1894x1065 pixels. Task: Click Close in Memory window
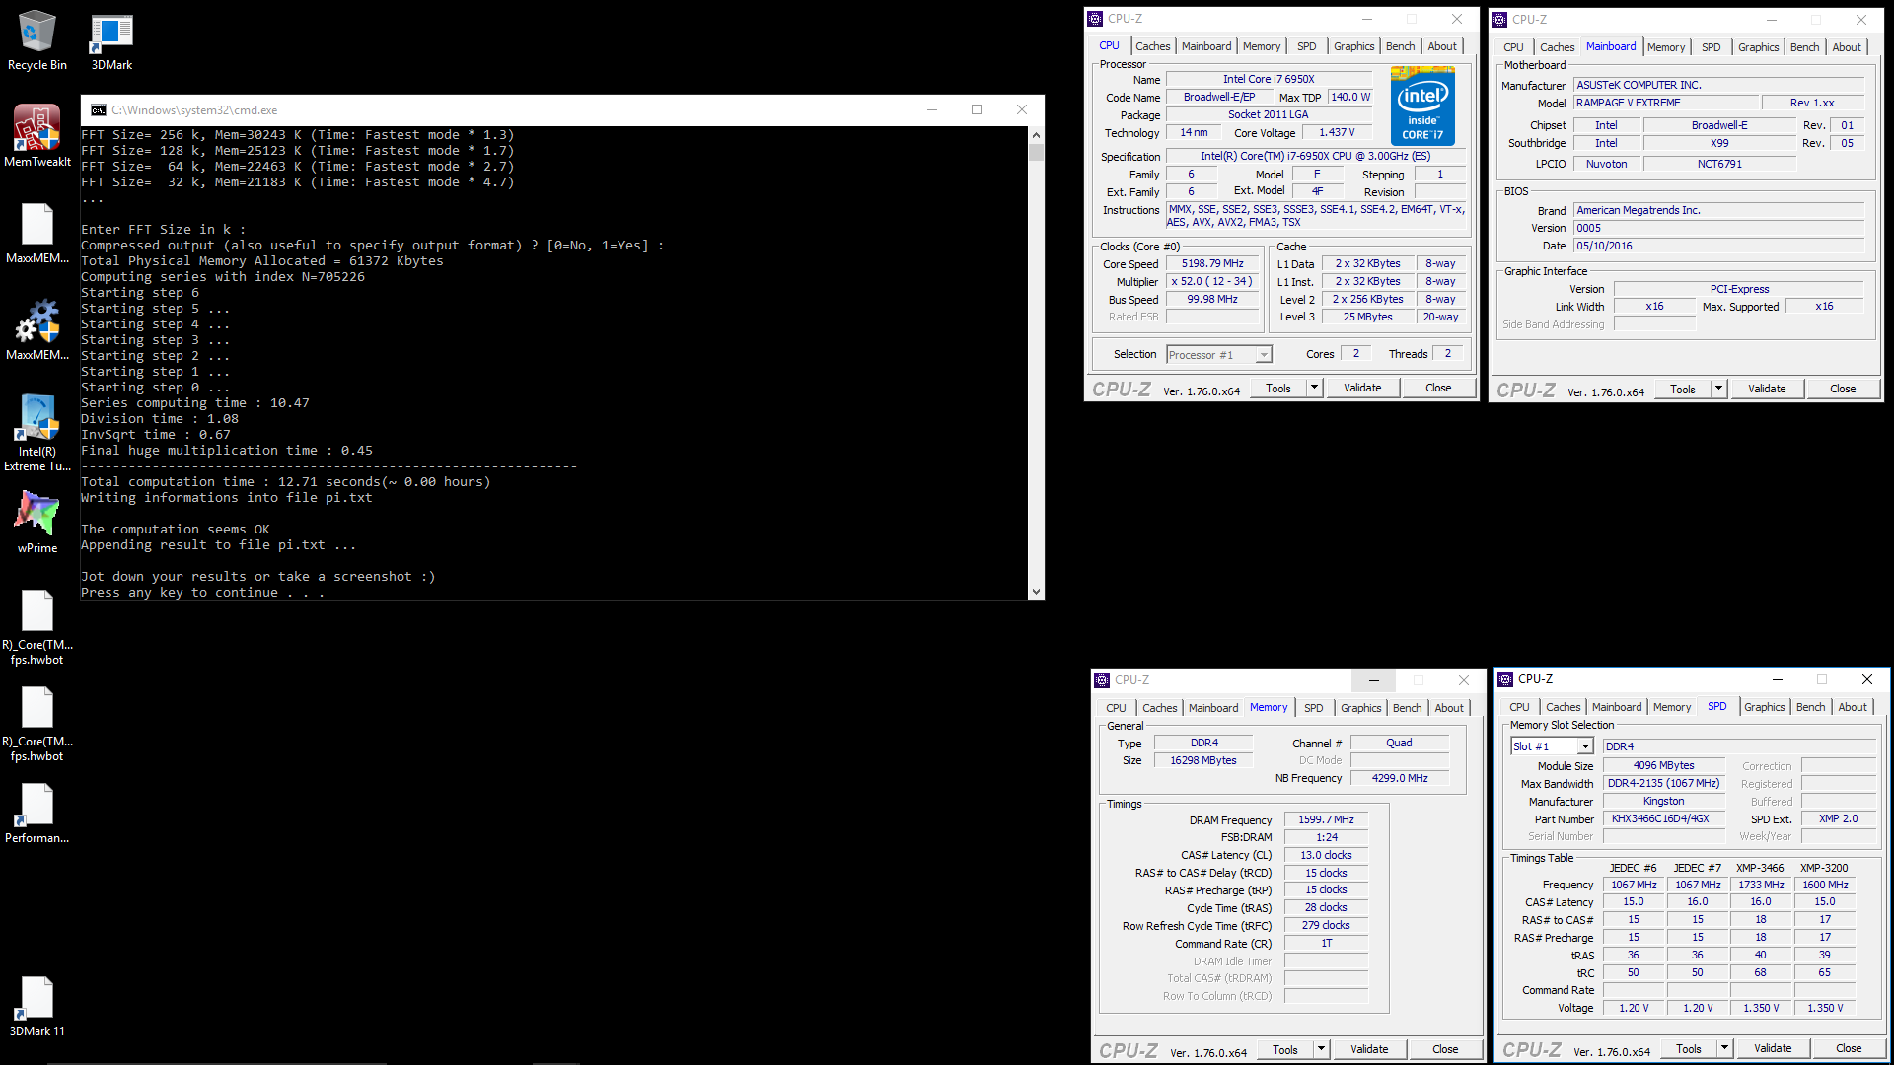[x=1445, y=1050]
